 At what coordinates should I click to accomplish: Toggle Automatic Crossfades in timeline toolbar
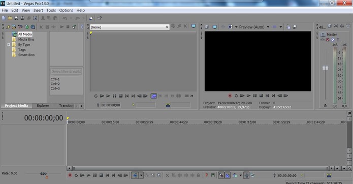pos(228,175)
